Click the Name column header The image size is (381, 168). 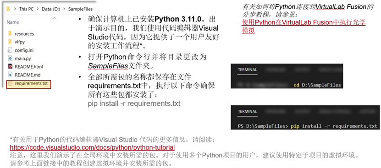13,22
